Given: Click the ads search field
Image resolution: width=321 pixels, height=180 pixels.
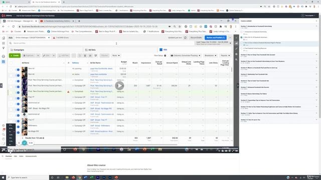Looking at the screenshot, I should point(101,43).
